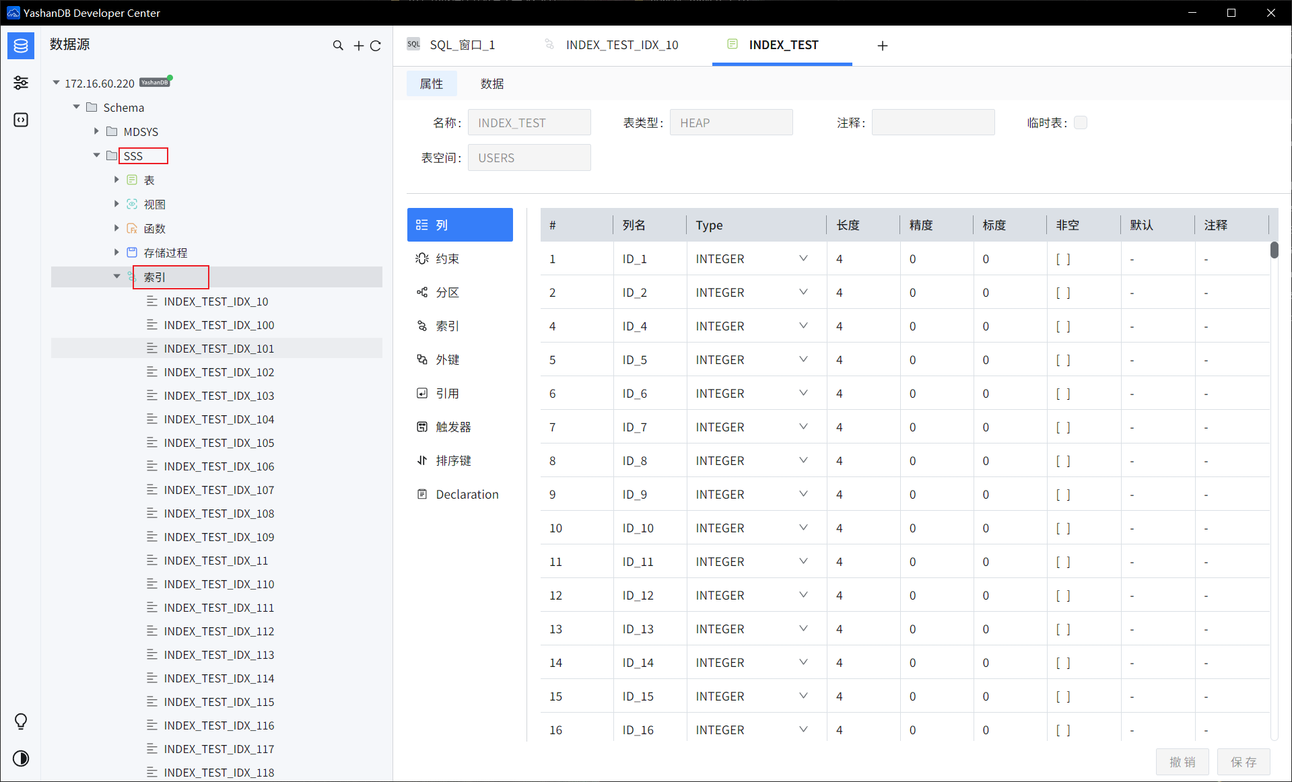Image resolution: width=1292 pixels, height=782 pixels.
Task: Open Type dropdown for ID_2 column
Action: click(803, 292)
